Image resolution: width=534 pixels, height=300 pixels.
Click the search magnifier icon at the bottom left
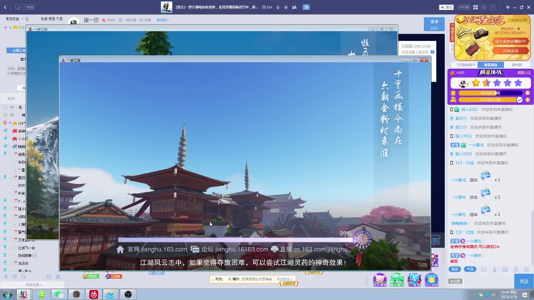point(23,277)
